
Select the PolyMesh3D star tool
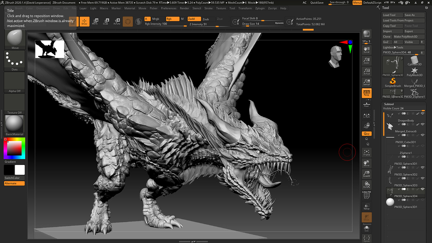point(414,71)
